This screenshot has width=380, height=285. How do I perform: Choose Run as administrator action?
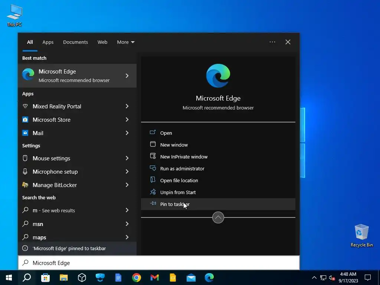(218, 168)
